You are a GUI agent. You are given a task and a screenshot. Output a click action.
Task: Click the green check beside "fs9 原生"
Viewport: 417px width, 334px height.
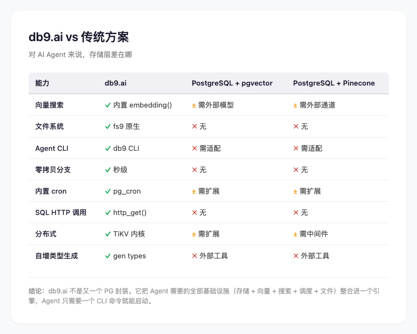(x=108, y=127)
